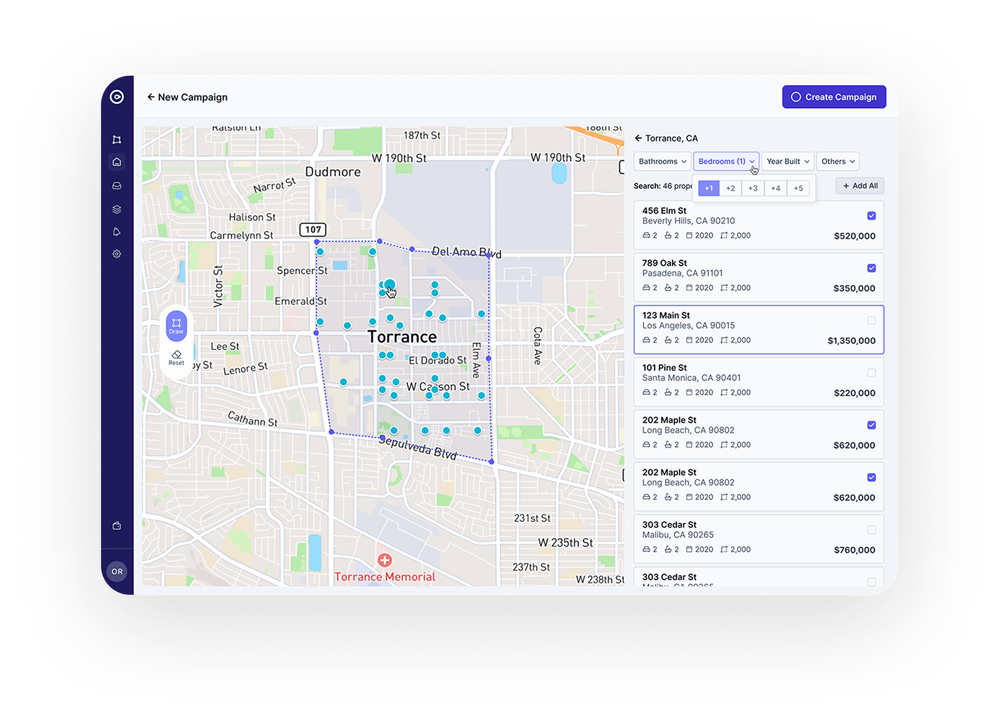This screenshot has height=721, width=999.
Task: Activate the Draw tool on map
Action: (x=176, y=326)
